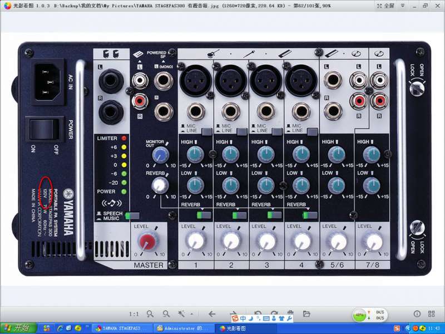Image resolution: width=445 pixels, height=334 pixels.
Task: Click the magic wand enhance tool
Action: [181, 314]
